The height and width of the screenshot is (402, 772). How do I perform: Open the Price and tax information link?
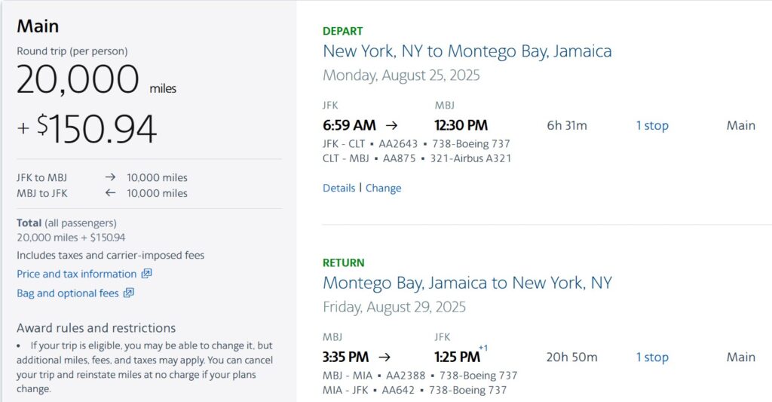76,274
